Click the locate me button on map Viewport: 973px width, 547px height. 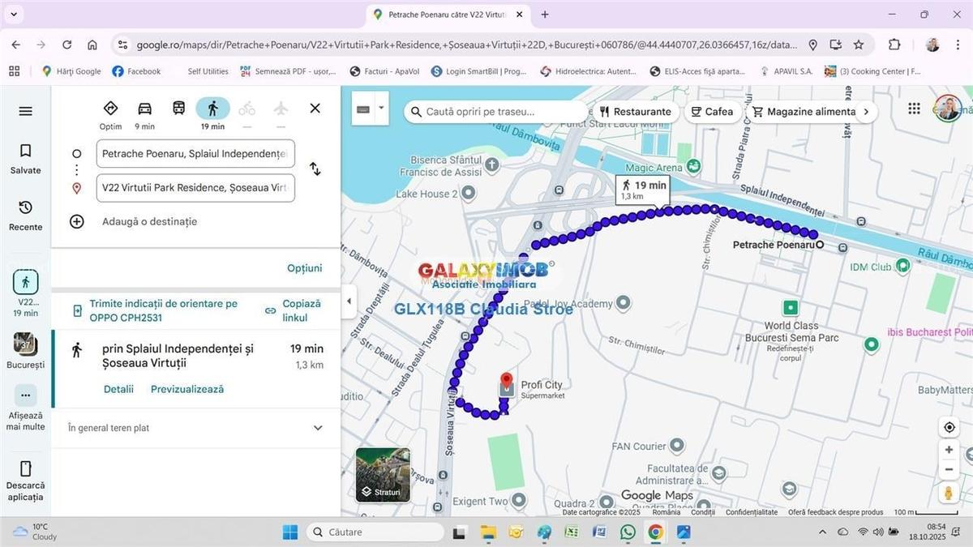coord(949,427)
